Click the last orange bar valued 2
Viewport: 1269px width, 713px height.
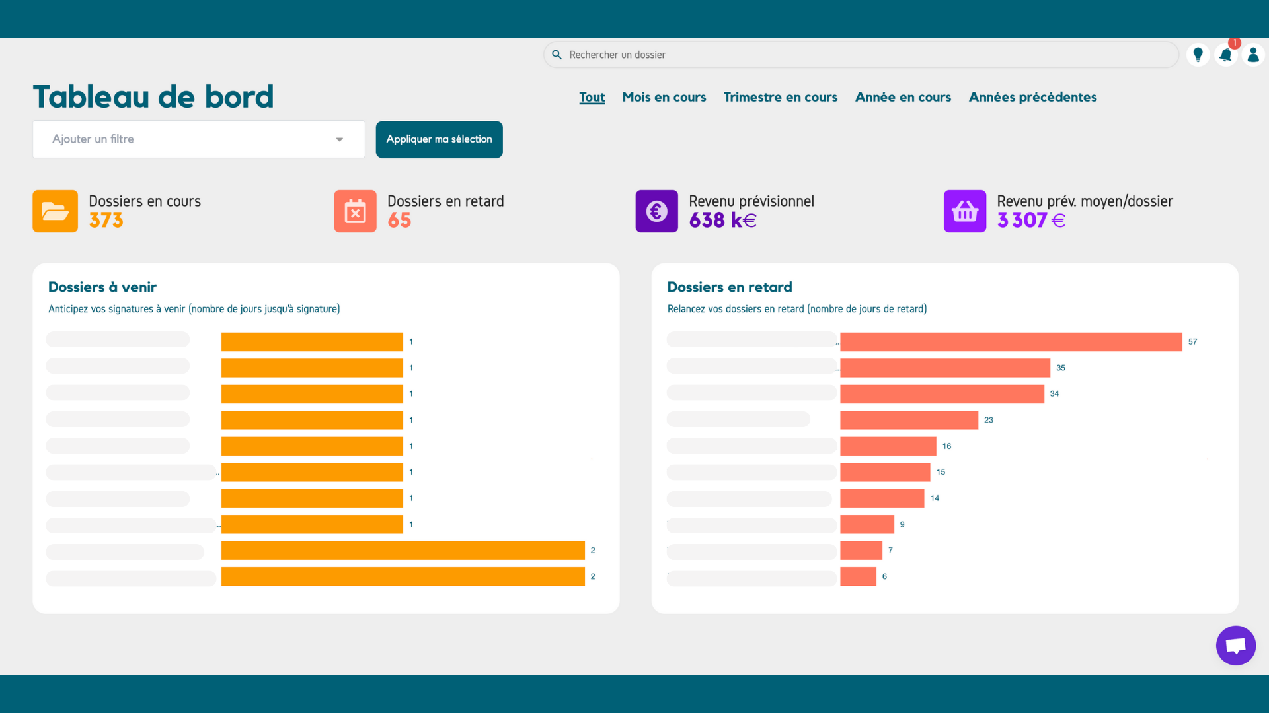coord(403,576)
